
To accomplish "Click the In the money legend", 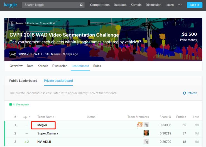I will (x=19, y=105).
